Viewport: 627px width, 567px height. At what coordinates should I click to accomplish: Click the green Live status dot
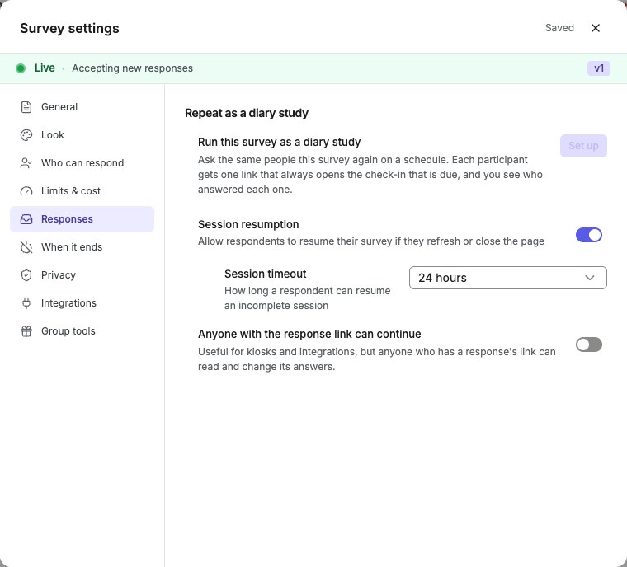[21, 68]
